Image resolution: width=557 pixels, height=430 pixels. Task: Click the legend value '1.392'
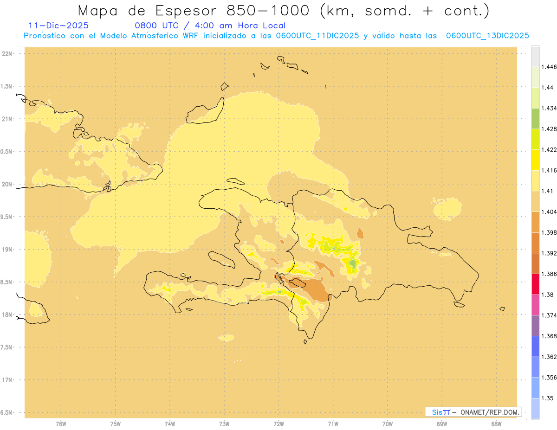(549, 253)
